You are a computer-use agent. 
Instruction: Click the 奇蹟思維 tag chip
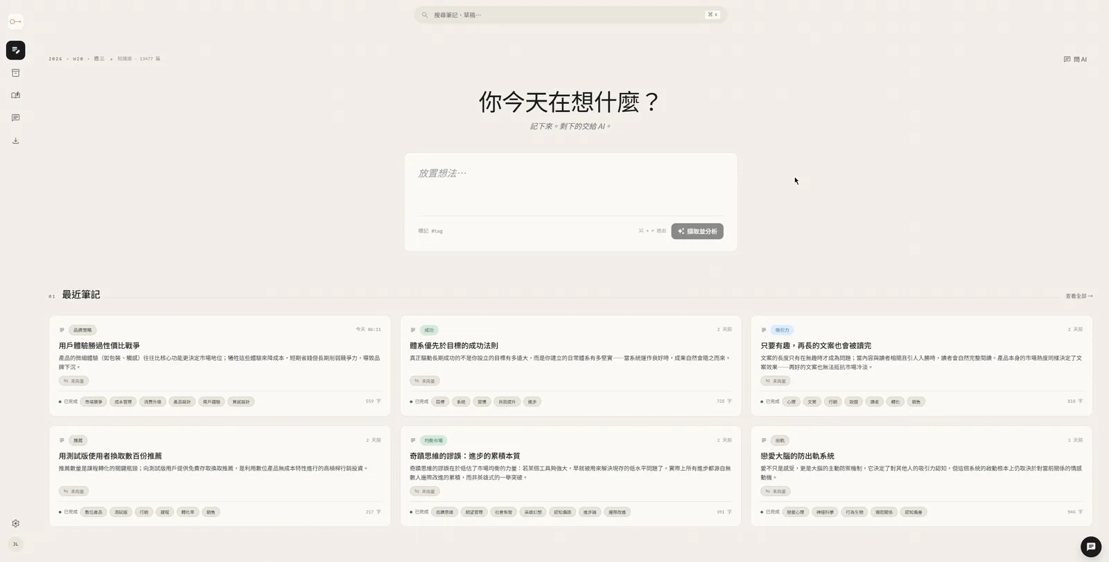coord(444,513)
